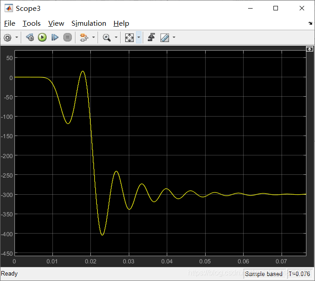The image size is (315, 281).
Task: Click the Stop simulation button
Action: (x=67, y=37)
